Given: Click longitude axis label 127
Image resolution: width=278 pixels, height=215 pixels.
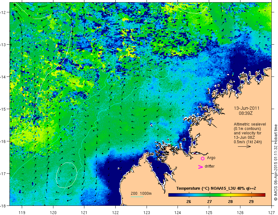Looking at the screenshot, I should [x=271, y=212].
